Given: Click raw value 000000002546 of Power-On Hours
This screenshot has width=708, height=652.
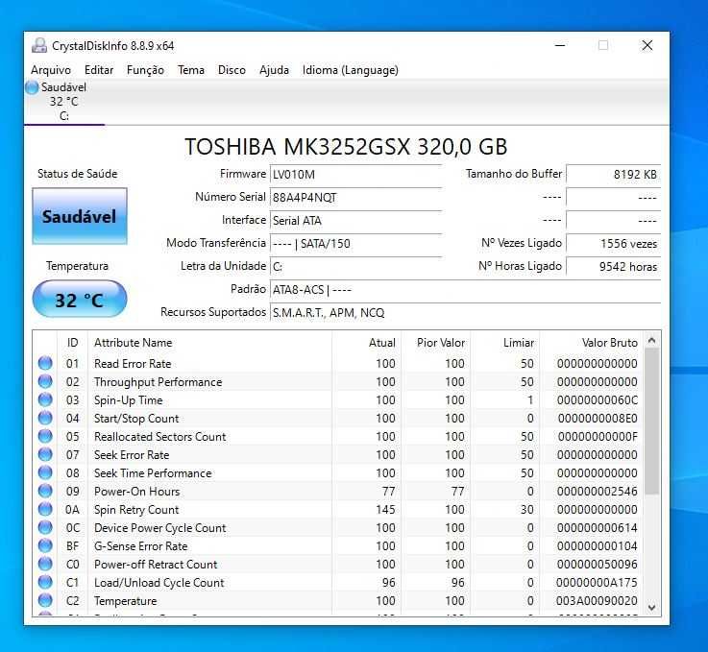Looking at the screenshot, I should pos(597,492).
